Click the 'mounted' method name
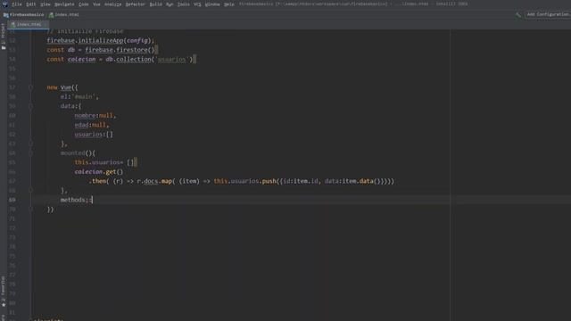Image resolution: width=571 pixels, height=321 pixels. tap(72, 153)
